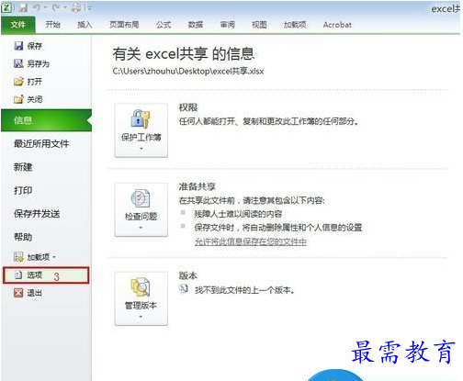Screen dimensions: 463x381
Task: Switch to the 数据 ribbon tab
Action: click(x=196, y=25)
